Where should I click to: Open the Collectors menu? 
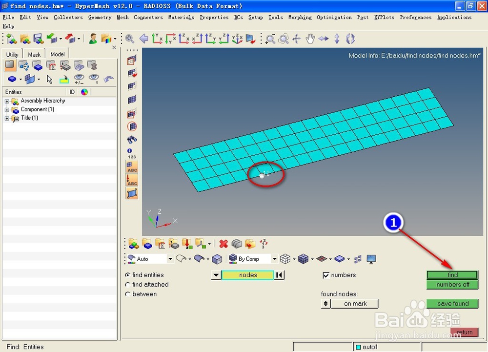(68, 18)
